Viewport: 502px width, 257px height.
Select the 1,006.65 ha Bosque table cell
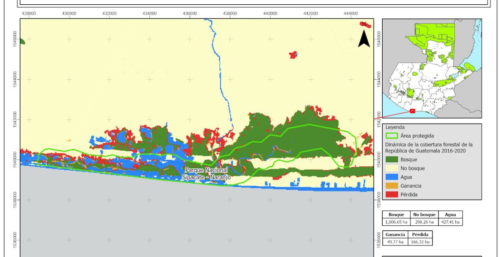(x=396, y=222)
